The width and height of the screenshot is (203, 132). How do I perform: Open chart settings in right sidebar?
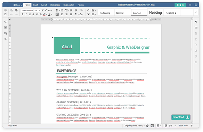[x=196, y=50]
